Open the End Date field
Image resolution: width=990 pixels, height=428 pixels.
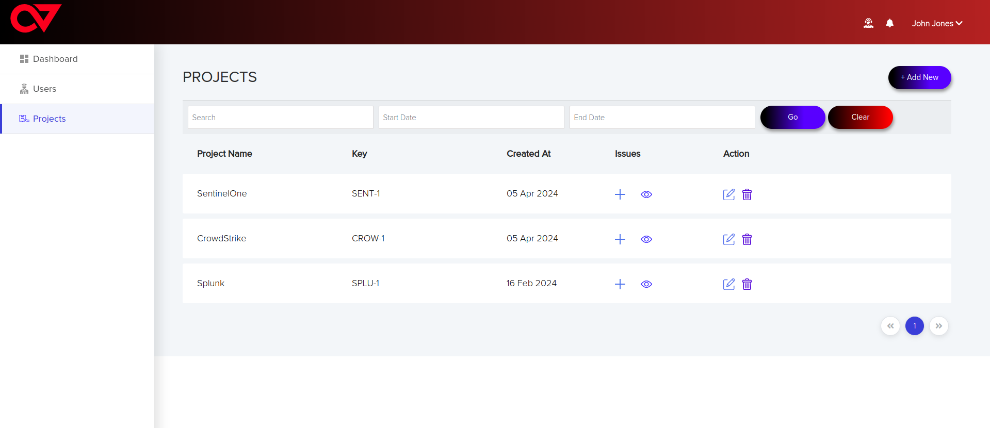(x=662, y=118)
